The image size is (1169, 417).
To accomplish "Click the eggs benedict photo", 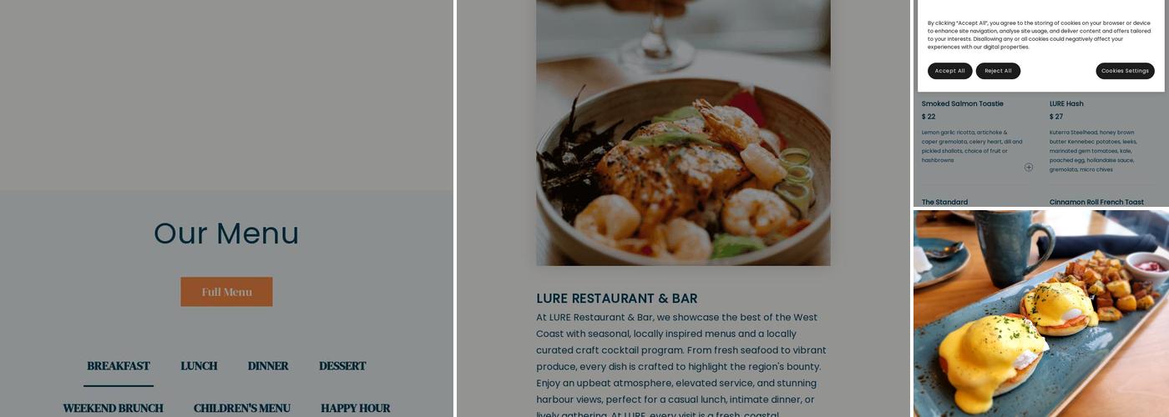I will [1041, 314].
